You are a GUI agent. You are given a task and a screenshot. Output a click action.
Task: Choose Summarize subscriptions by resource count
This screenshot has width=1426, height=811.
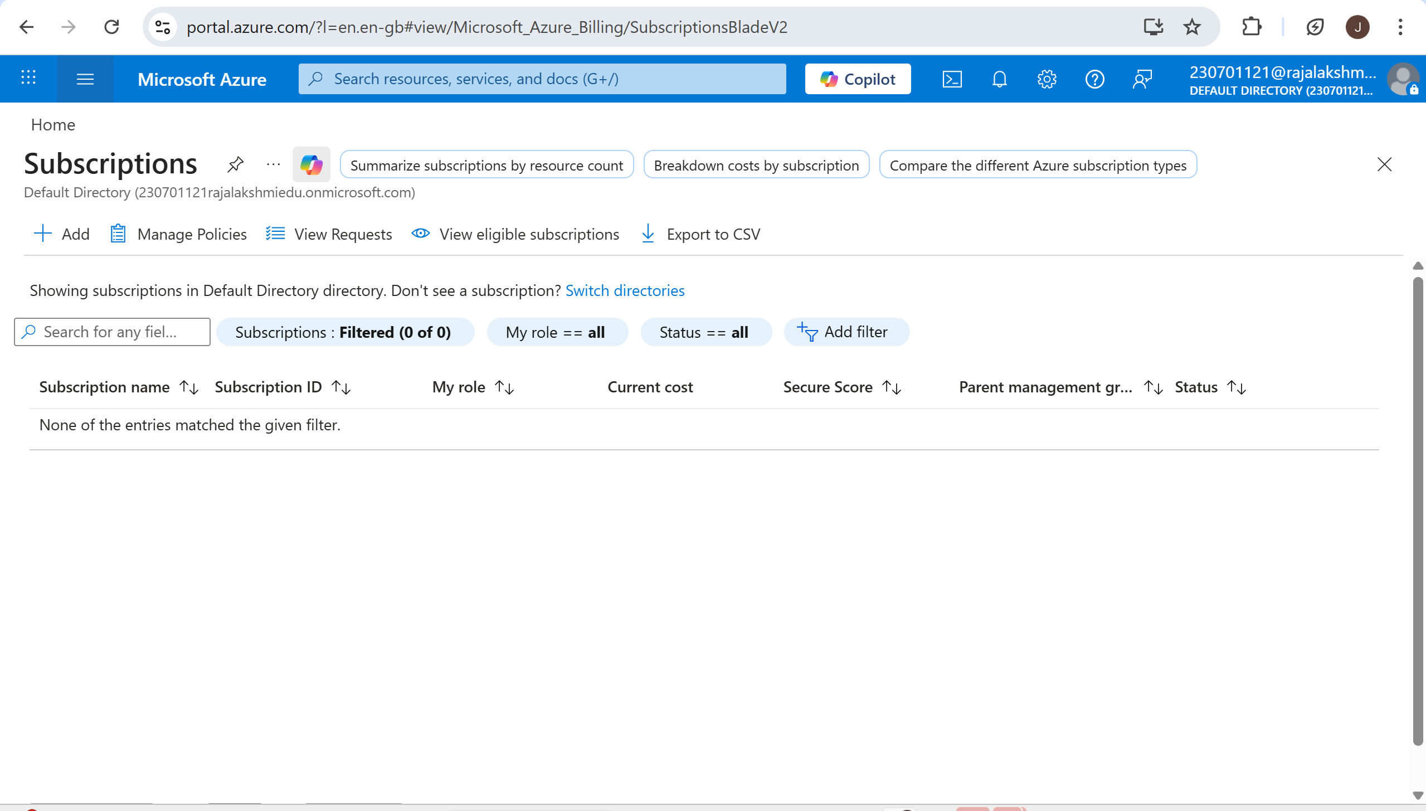click(x=486, y=165)
